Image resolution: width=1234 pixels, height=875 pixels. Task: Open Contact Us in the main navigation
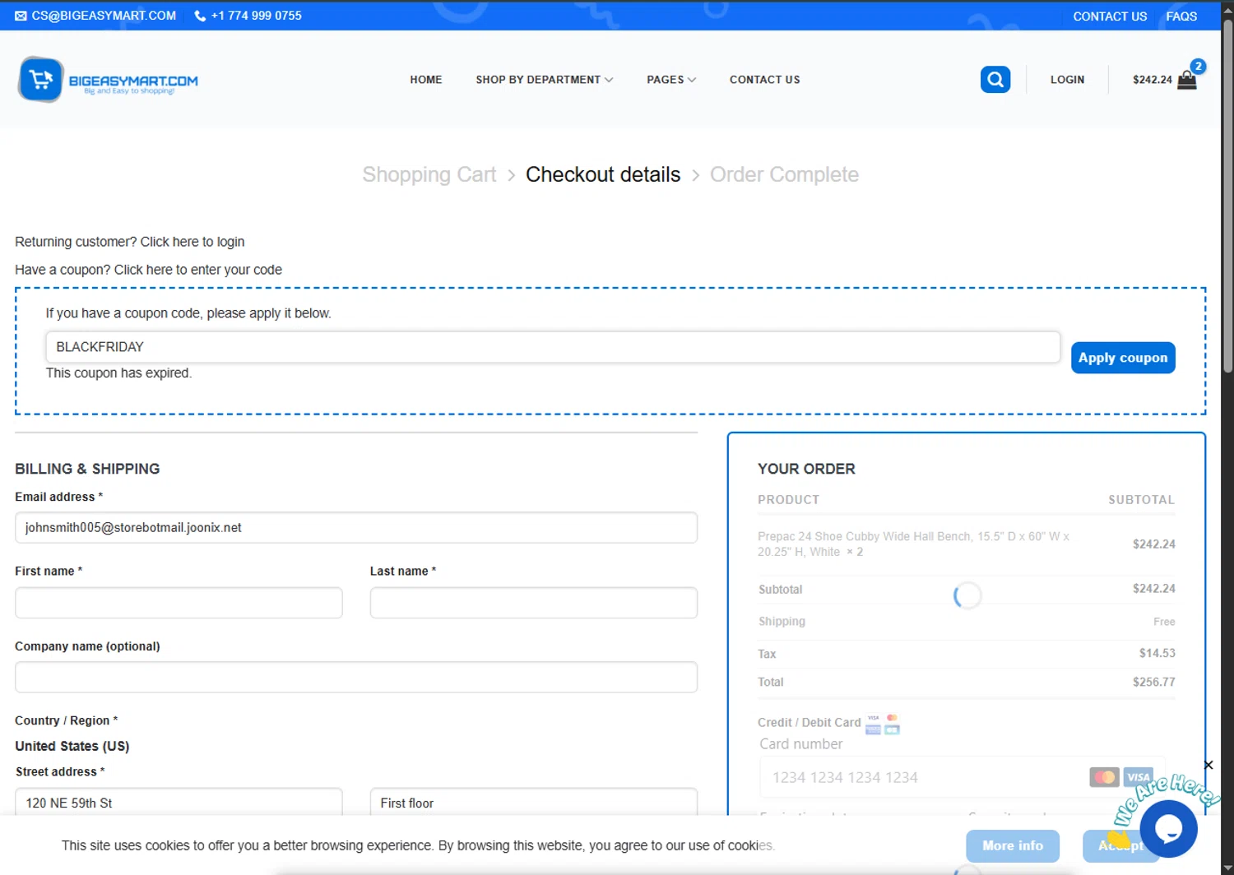click(x=764, y=80)
